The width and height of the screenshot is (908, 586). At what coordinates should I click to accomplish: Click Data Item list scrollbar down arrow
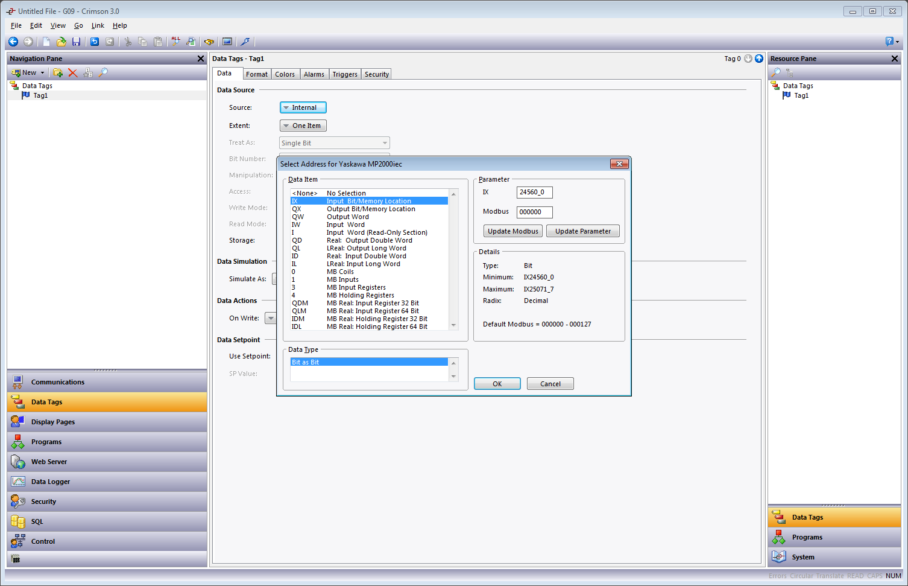453,325
